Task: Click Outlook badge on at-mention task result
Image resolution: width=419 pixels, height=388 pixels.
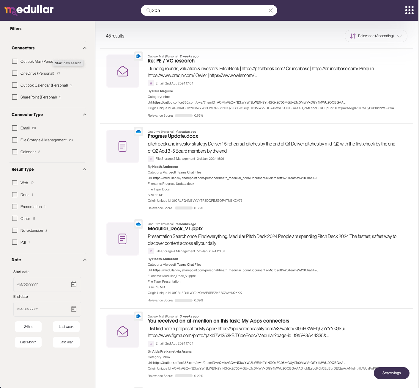Action: tap(138, 316)
